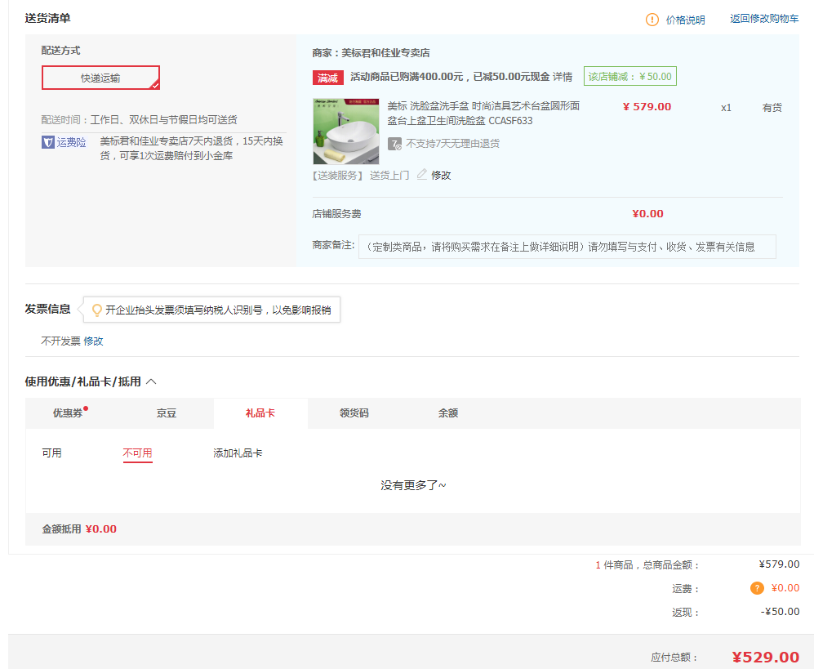Modify the 送装服务 via 修改
Image resolution: width=814 pixels, height=669 pixels.
tap(441, 176)
